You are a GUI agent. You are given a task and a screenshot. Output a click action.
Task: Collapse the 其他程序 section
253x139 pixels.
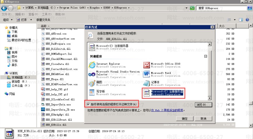(205, 56)
